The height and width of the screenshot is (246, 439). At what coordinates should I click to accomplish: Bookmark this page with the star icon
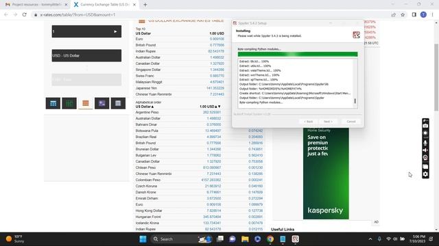[403, 15]
